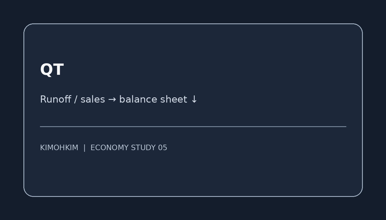Click the letter T in the title

58,70
